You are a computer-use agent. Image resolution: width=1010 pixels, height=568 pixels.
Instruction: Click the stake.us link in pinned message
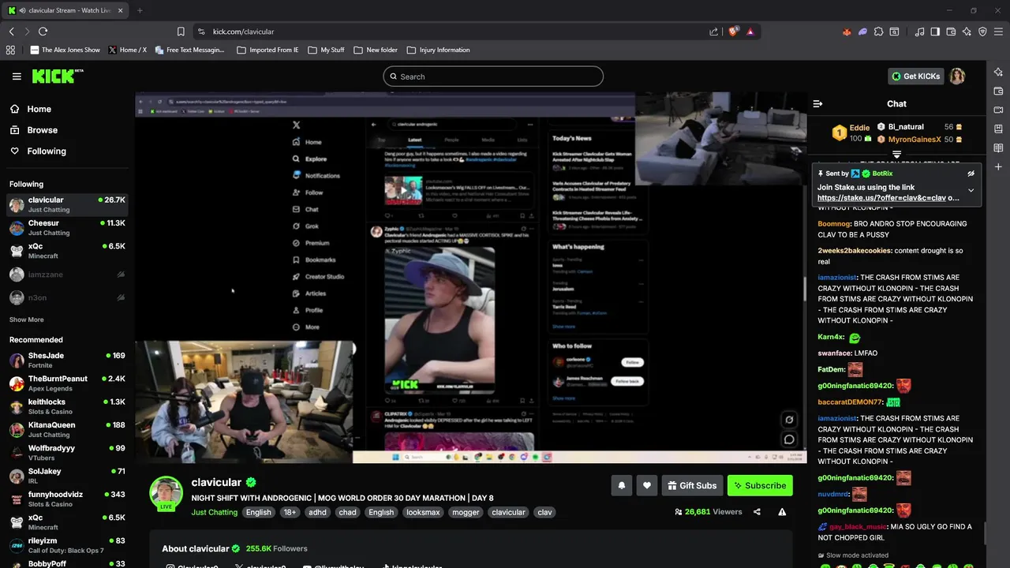pyautogui.click(x=881, y=198)
